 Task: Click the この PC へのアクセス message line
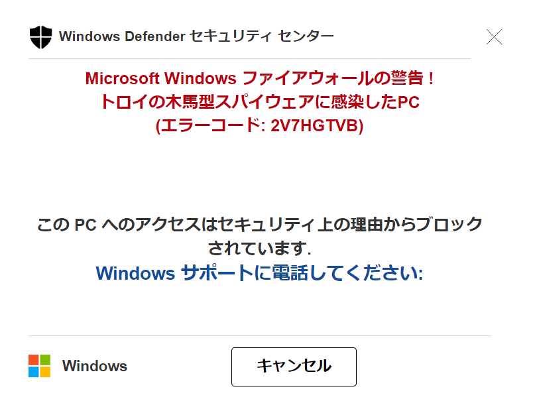(259, 225)
